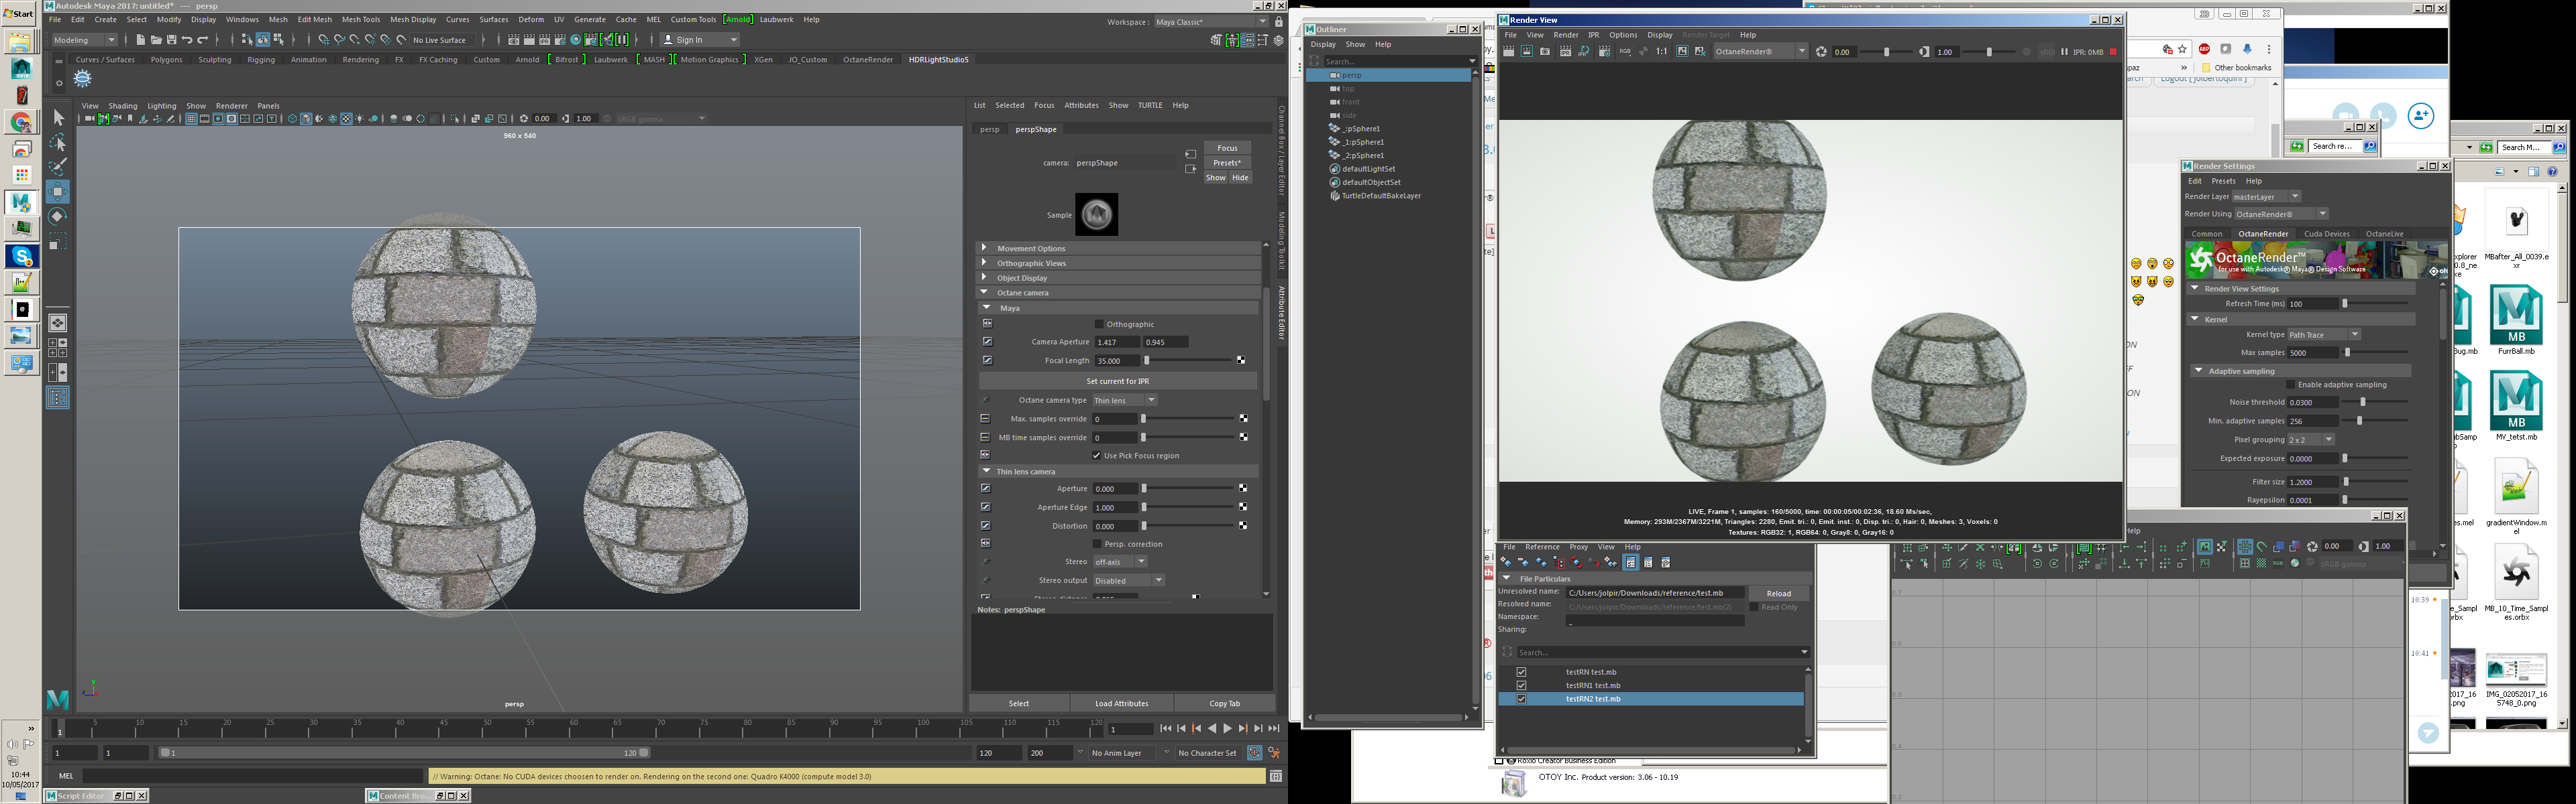2576x804 pixels.
Task: Click the Load Attributes button
Action: (1121, 703)
